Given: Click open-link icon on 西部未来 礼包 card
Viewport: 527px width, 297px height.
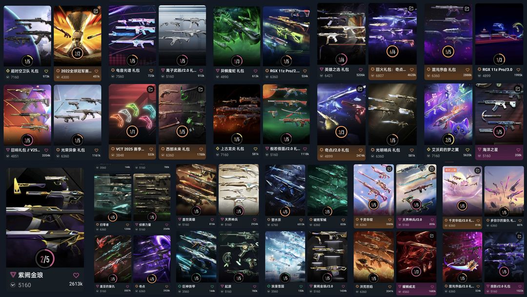Looking at the screenshot, I should tap(201, 89).
